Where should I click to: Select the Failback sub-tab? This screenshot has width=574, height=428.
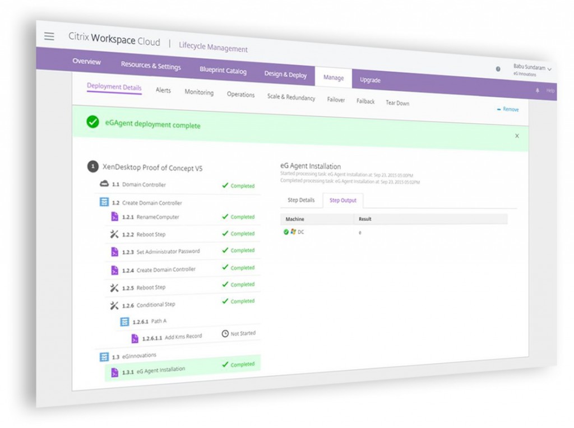point(365,101)
